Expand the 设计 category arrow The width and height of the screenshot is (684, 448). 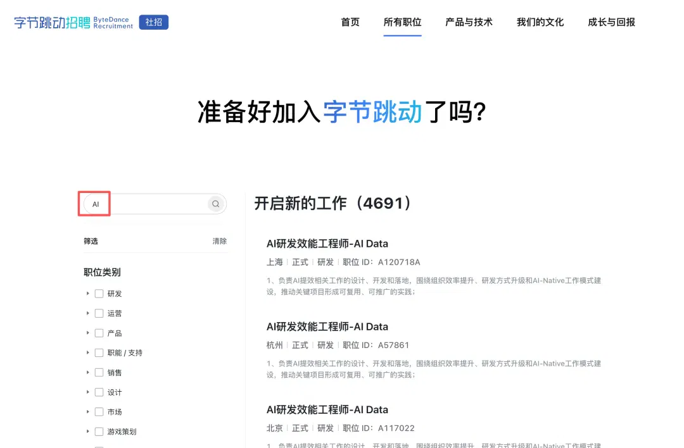pos(87,392)
